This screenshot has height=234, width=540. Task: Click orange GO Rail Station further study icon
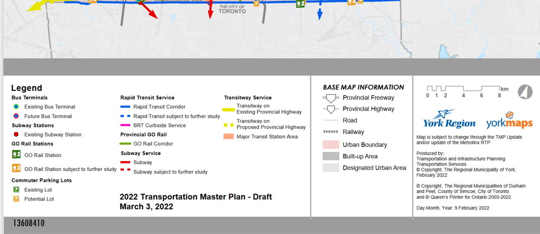tap(16, 168)
